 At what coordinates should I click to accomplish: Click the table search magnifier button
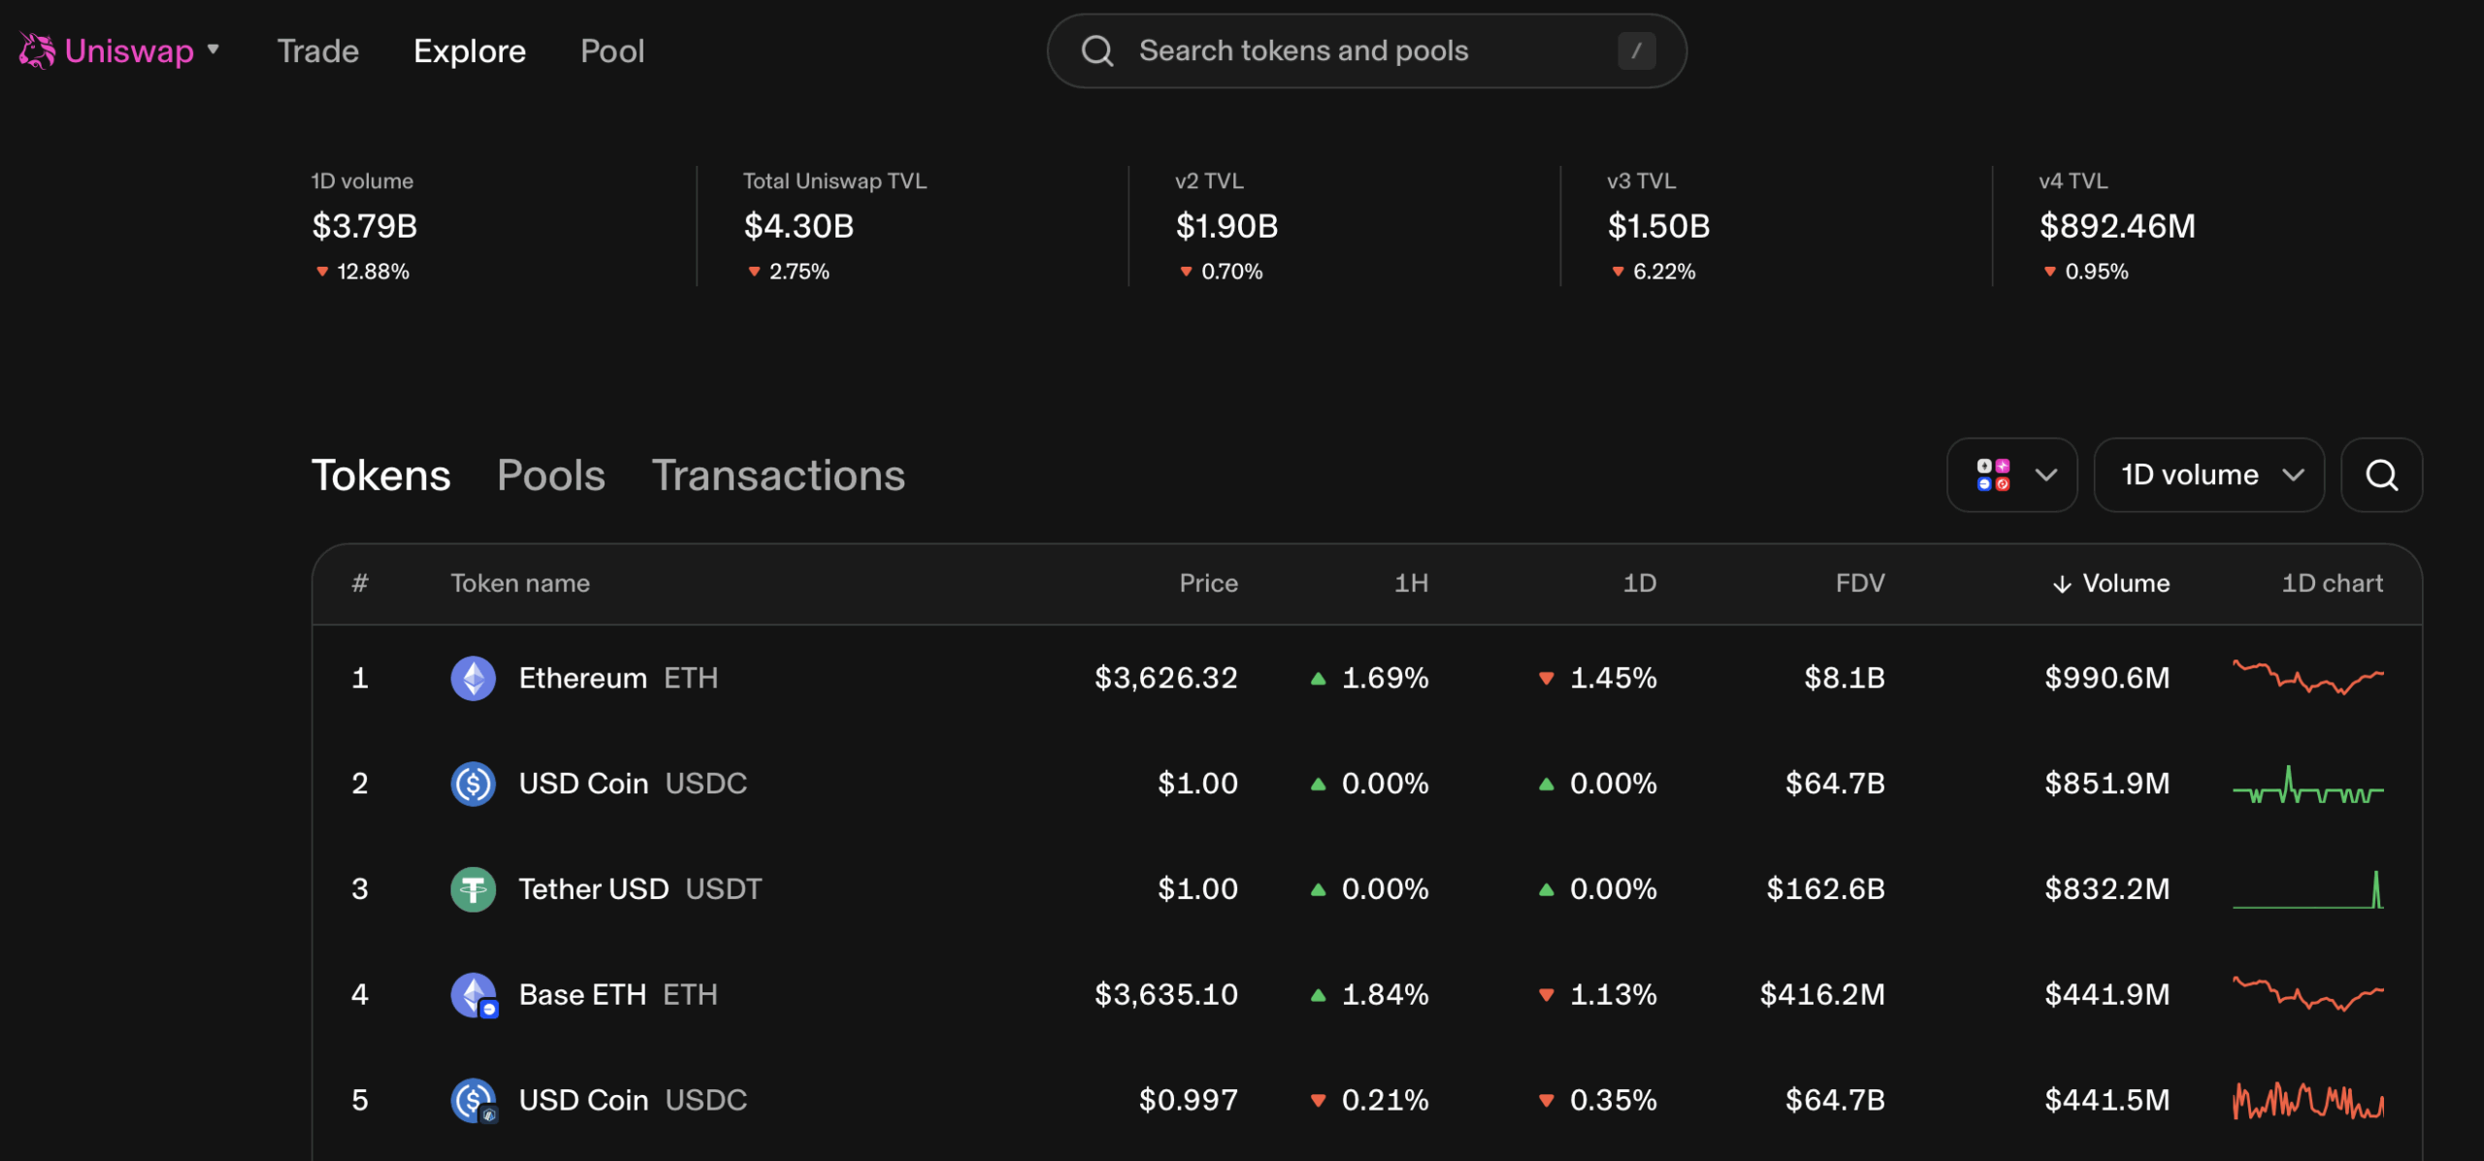(x=2381, y=475)
